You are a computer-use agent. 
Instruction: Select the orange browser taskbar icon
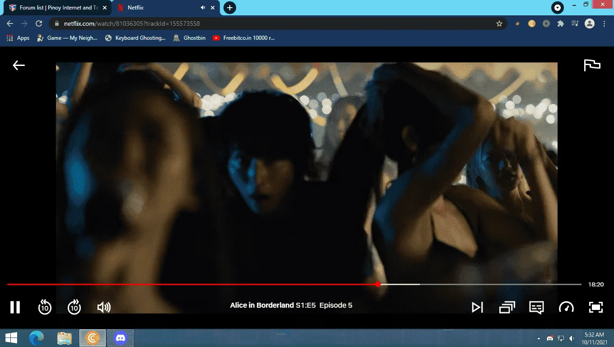[x=93, y=338]
